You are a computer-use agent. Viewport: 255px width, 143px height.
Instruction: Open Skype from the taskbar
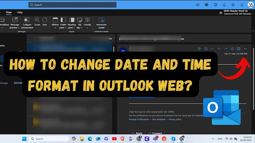click(x=173, y=139)
